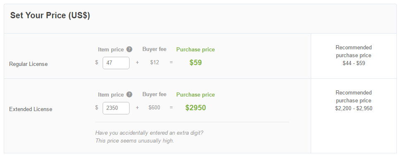Click the Regular License Item price label
The height and width of the screenshot is (155, 401).
[x=111, y=50]
